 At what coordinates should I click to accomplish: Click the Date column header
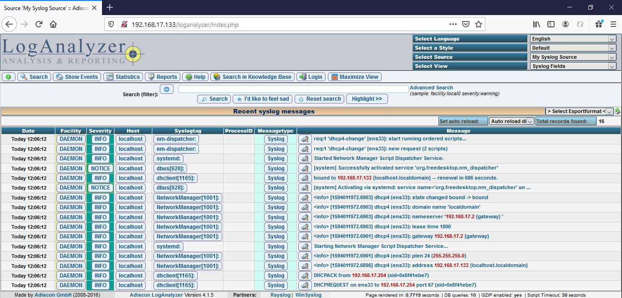[28, 131]
